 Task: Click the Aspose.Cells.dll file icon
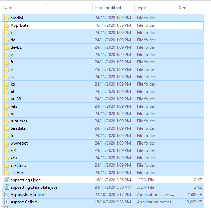click(x=6, y=202)
